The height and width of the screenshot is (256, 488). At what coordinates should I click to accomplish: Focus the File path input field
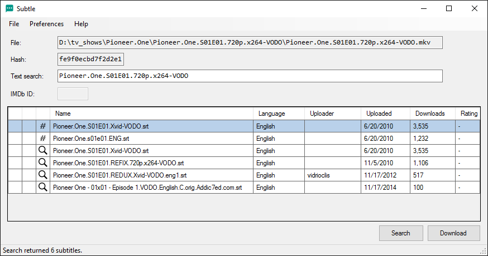pos(250,42)
